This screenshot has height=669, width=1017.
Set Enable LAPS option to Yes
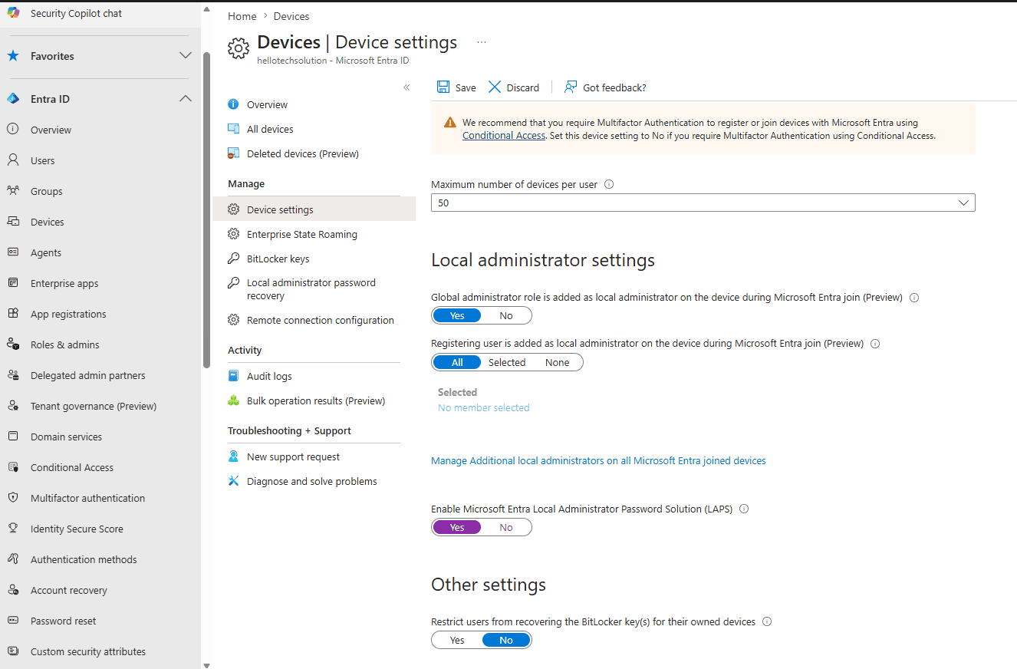tap(457, 527)
